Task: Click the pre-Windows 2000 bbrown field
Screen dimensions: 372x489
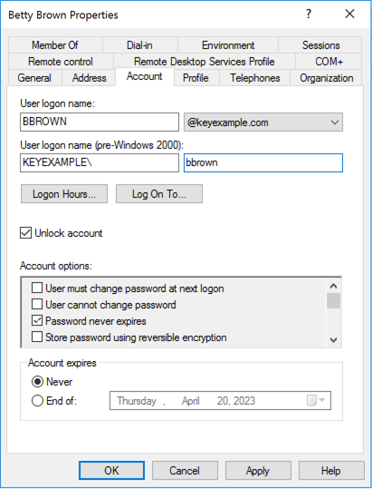Action: click(263, 162)
